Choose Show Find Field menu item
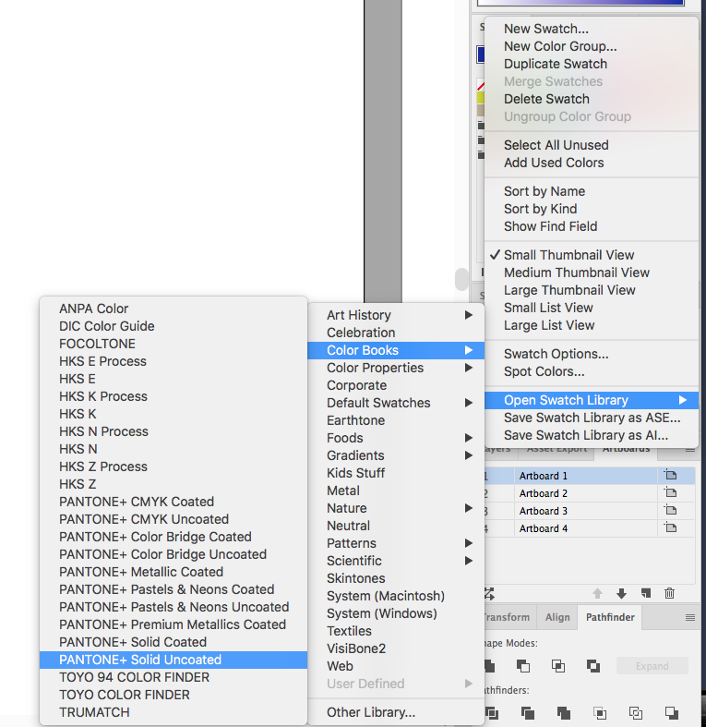706x727 pixels. [x=592, y=226]
